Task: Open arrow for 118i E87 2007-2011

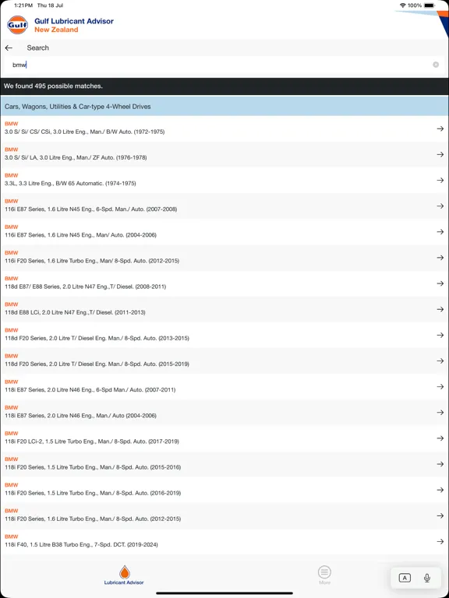Action: tap(440, 387)
